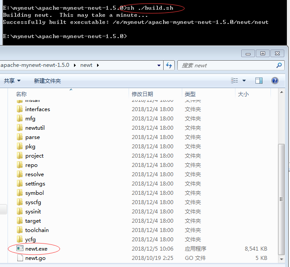Select the newtutil folder icon

pyautogui.click(x=20, y=128)
